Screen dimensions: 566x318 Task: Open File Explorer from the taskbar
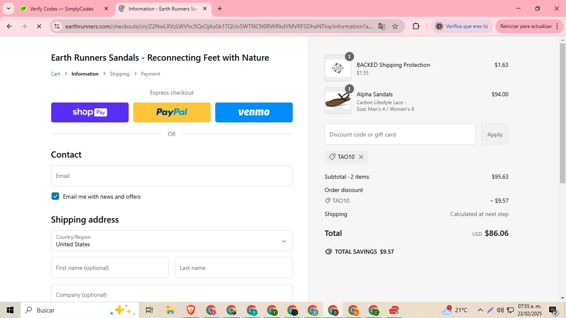(x=170, y=310)
